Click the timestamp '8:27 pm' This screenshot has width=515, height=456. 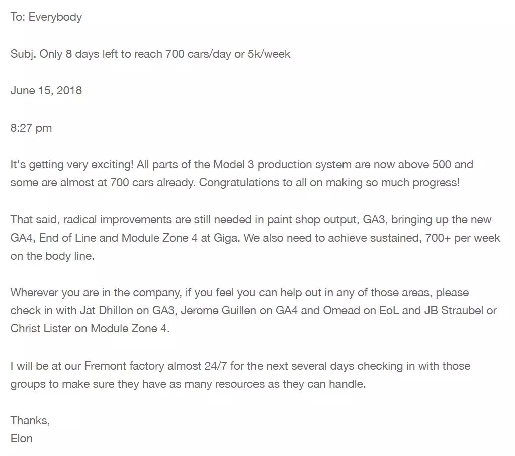click(x=31, y=128)
